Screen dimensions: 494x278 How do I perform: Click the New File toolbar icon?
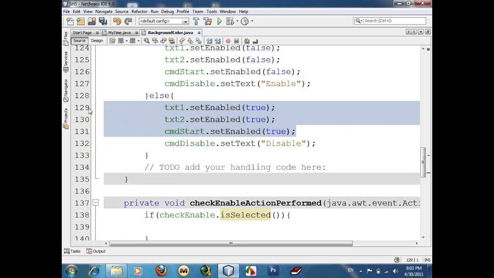click(x=70, y=21)
